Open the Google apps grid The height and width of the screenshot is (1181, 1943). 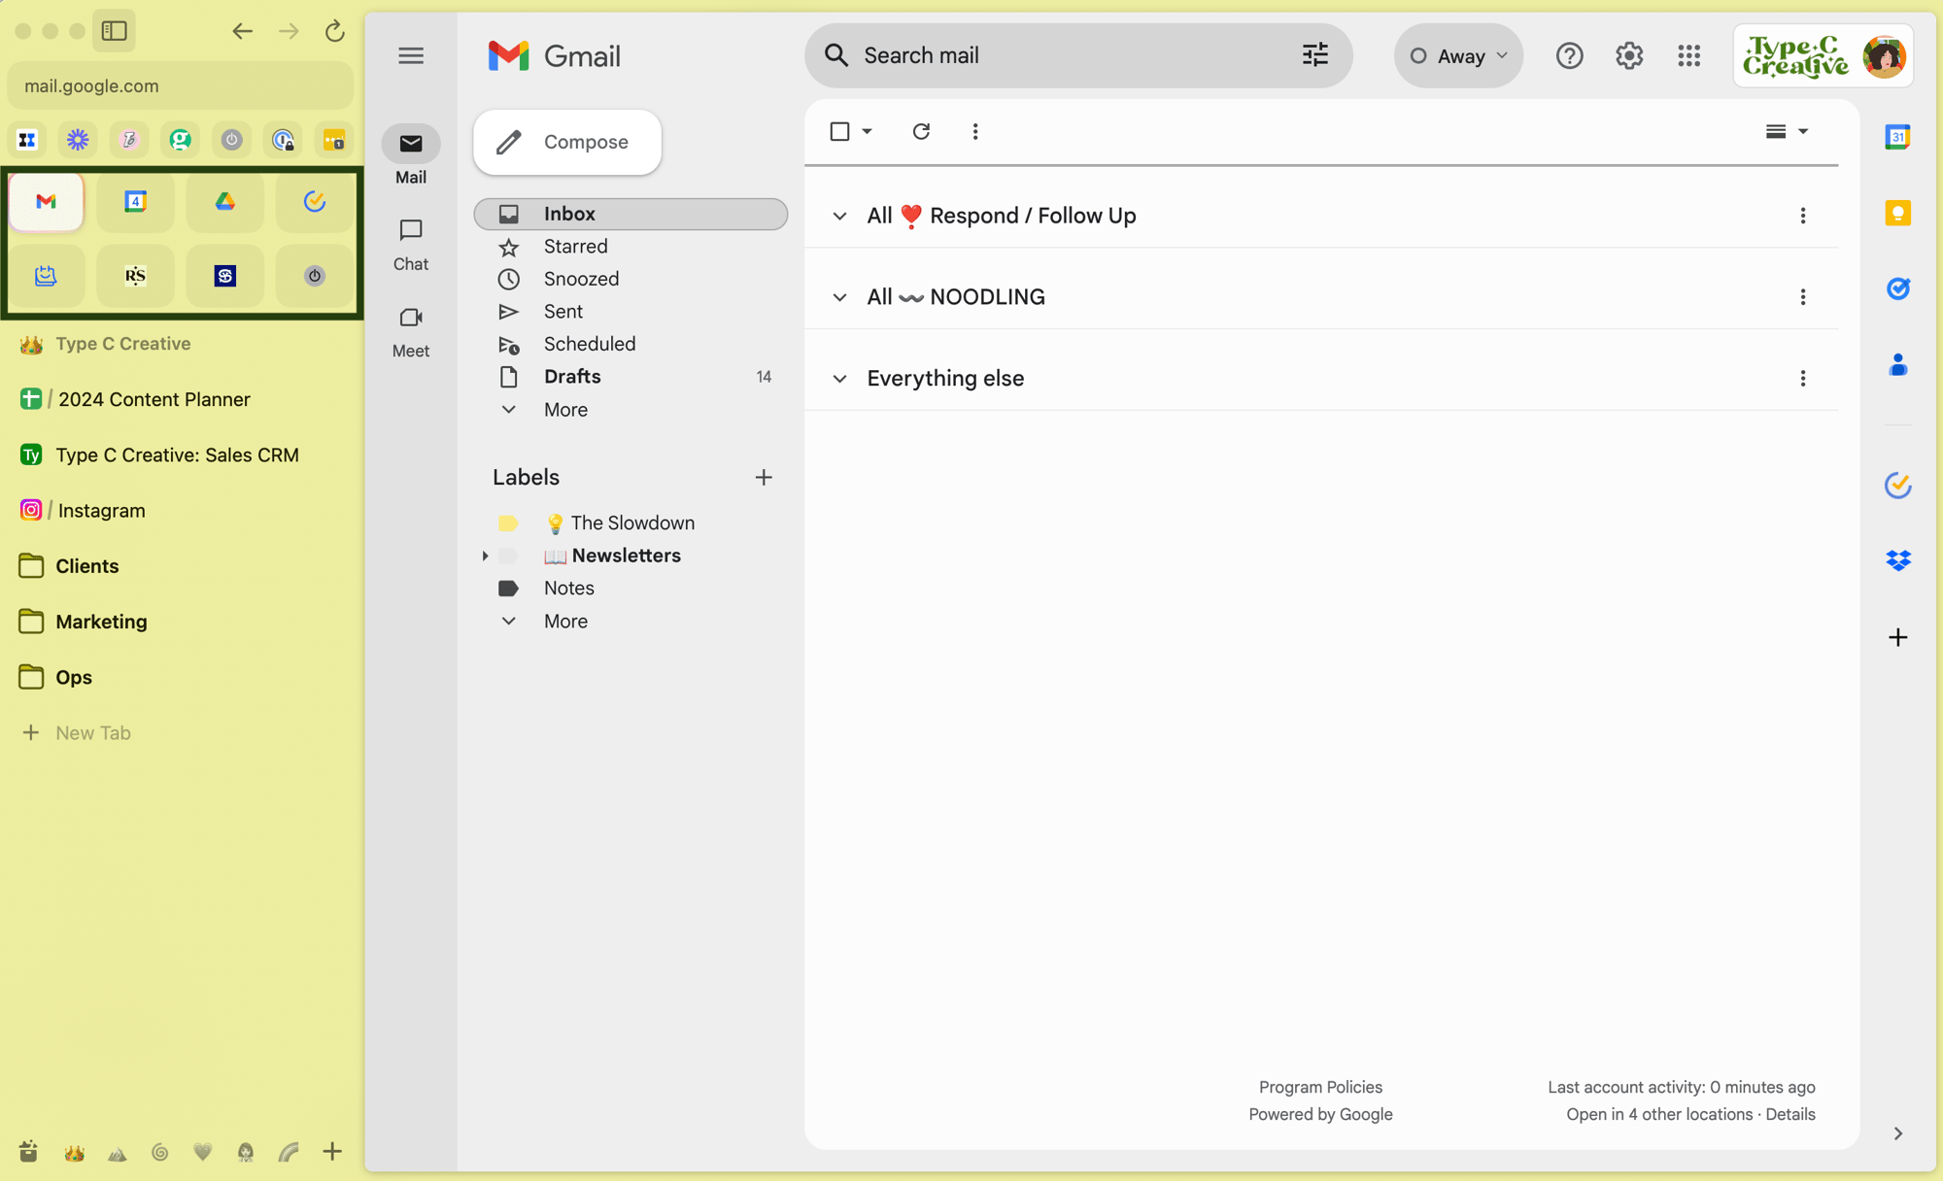[x=1688, y=56]
